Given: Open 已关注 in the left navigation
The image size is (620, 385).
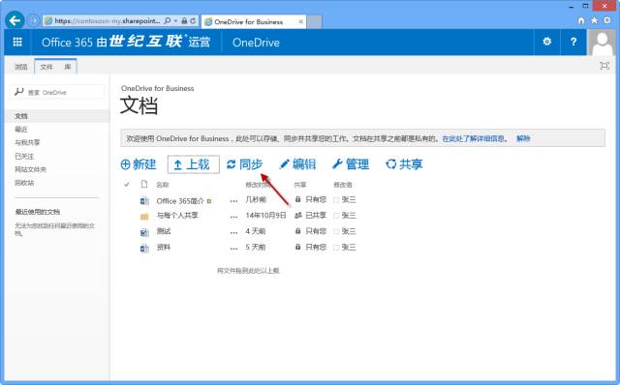Looking at the screenshot, I should pos(24,157).
